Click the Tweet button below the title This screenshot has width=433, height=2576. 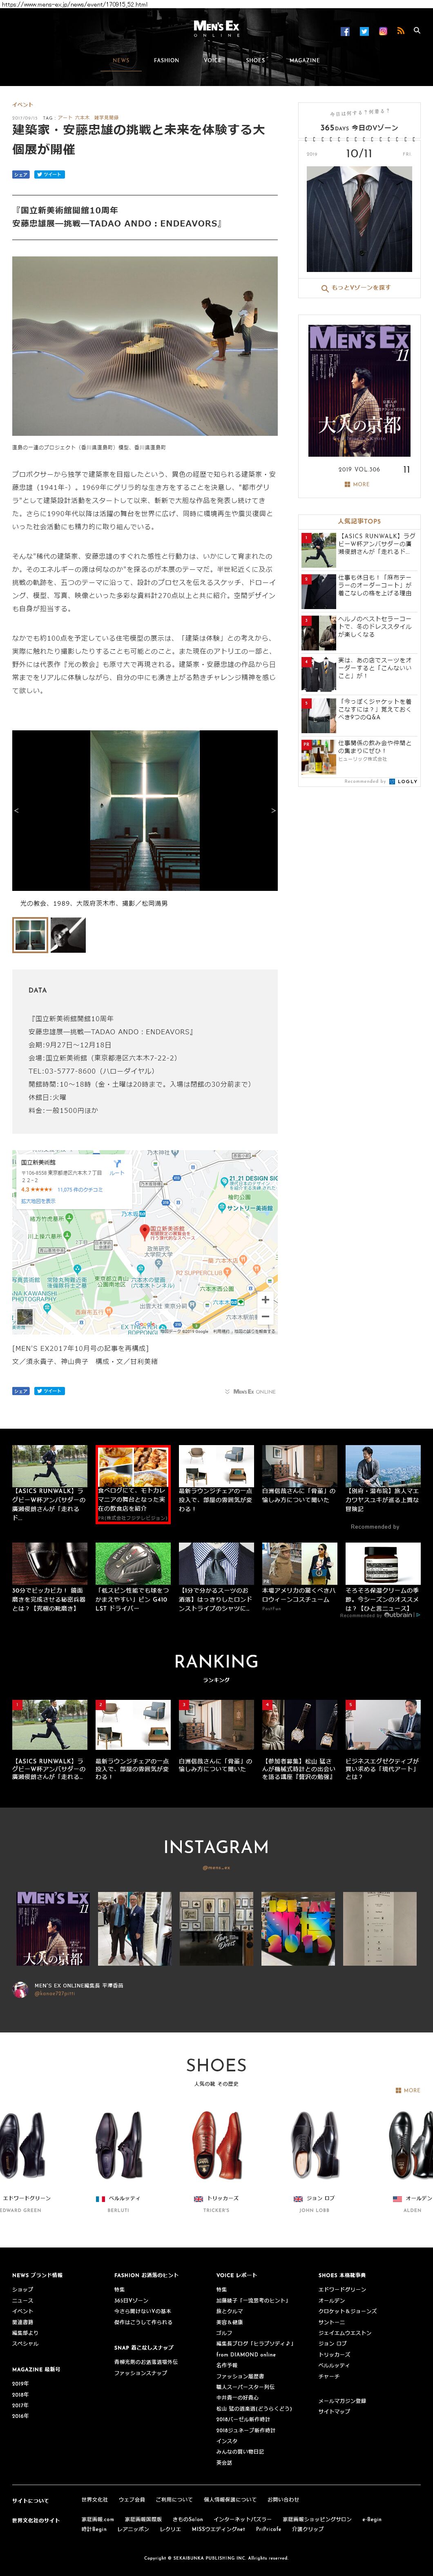(49, 174)
